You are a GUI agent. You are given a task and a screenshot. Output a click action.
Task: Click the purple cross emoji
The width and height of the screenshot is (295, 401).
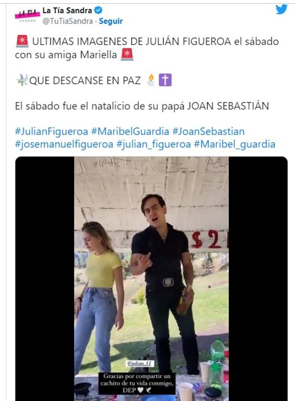(165, 80)
